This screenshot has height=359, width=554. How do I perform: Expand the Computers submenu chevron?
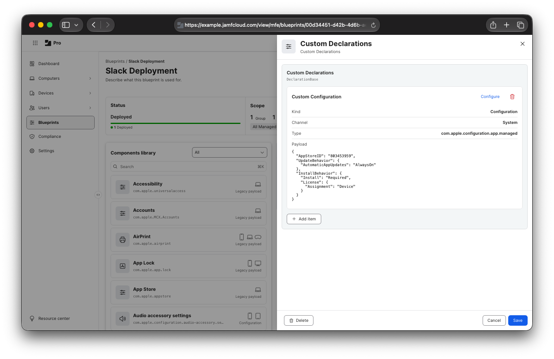pos(90,78)
